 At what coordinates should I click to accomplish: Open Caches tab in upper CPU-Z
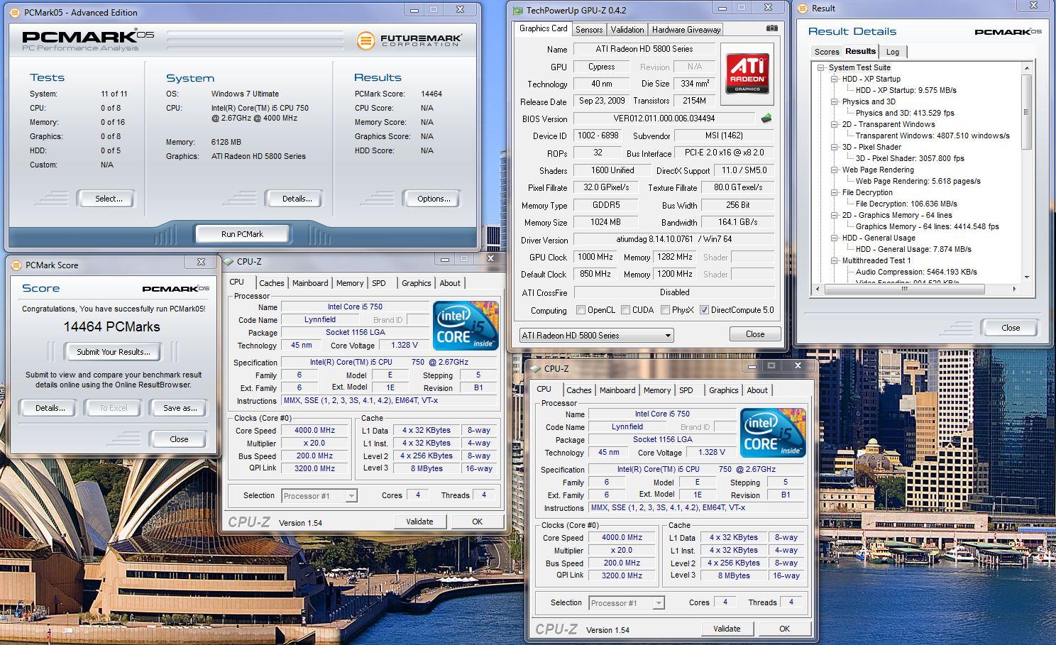(272, 283)
